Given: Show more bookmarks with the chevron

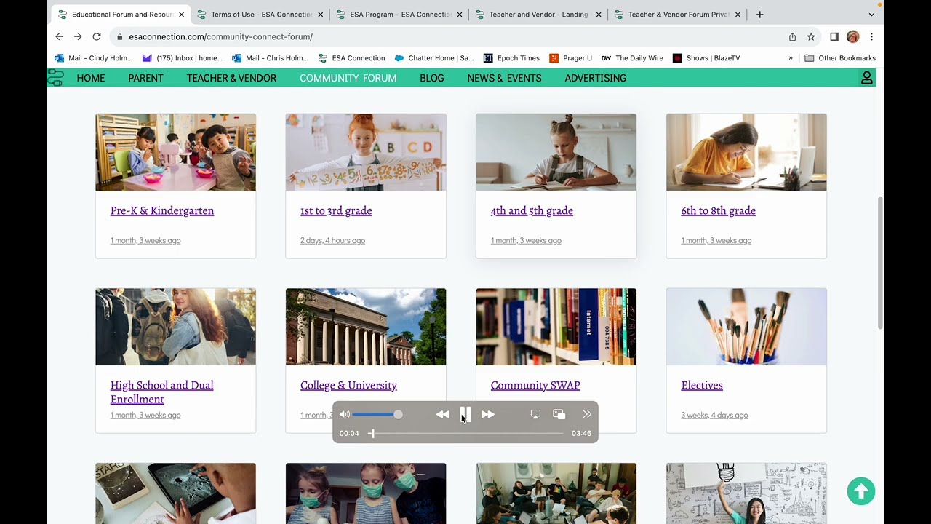Looking at the screenshot, I should (x=791, y=58).
